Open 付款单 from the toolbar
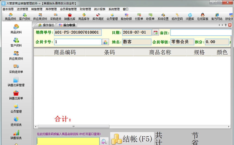234x145 pixels. tap(139, 17)
